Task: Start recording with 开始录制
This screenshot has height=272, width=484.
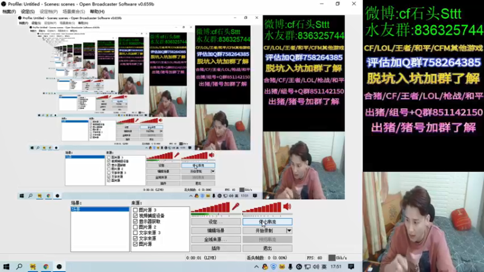Action: (264, 231)
